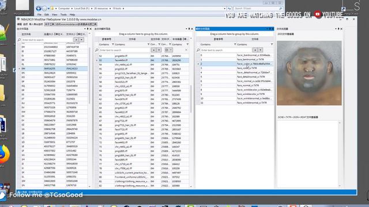
Task: Pin the file viewer panel
Action: 338,29
